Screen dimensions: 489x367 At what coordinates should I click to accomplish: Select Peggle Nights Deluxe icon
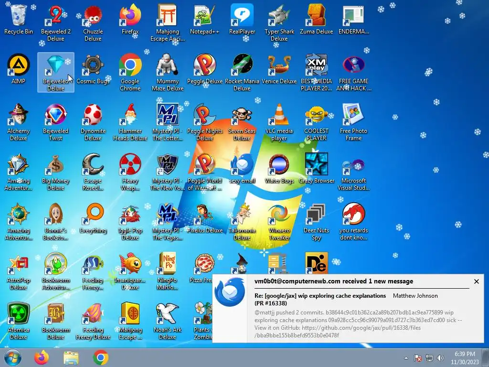pyautogui.click(x=204, y=122)
